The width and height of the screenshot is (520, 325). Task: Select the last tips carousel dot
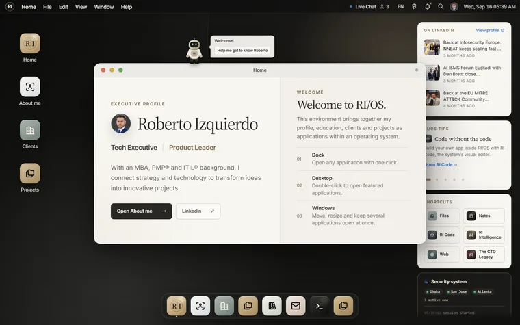[x=463, y=179]
